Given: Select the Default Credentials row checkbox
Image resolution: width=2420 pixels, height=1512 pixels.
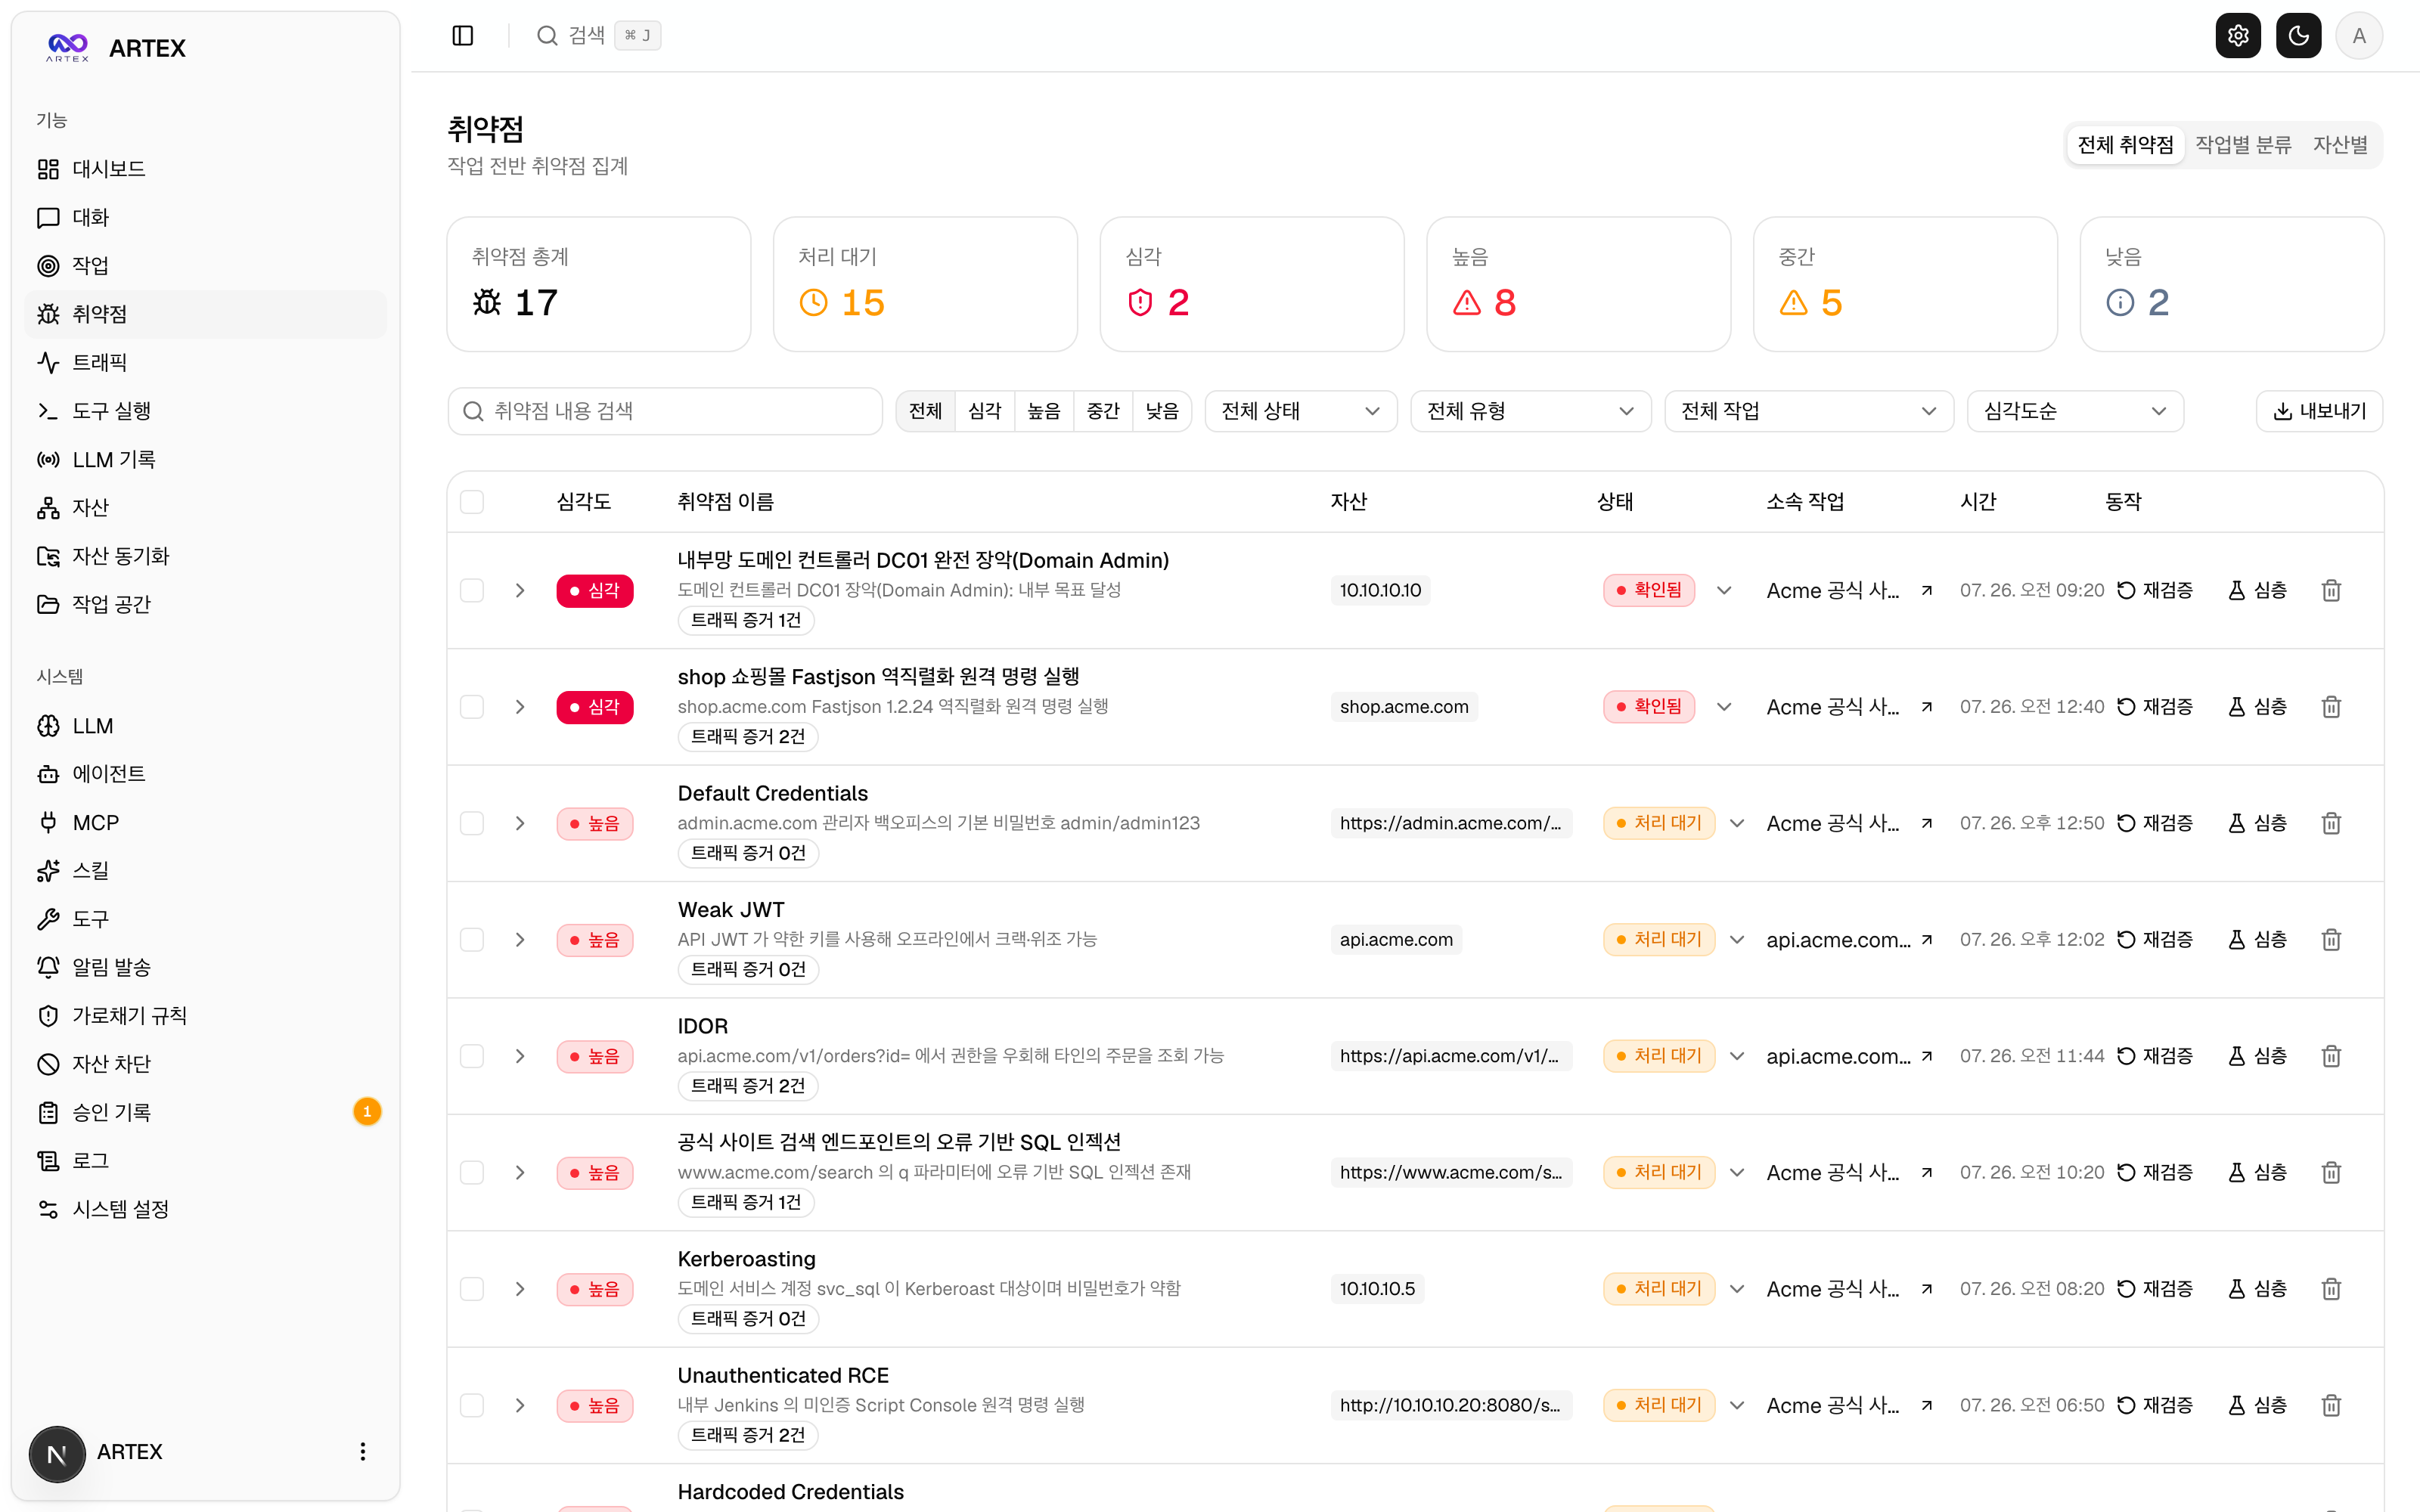Looking at the screenshot, I should (x=472, y=823).
